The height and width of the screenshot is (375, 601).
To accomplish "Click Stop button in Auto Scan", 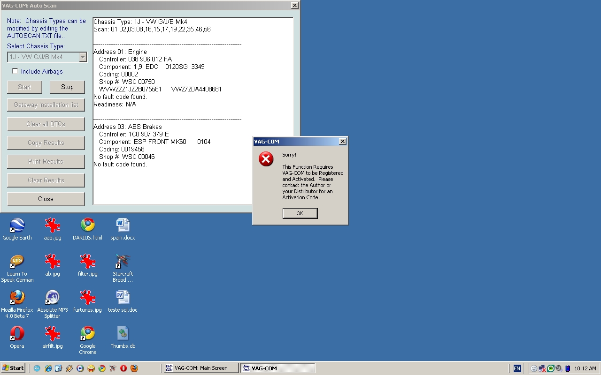I will tap(67, 87).
